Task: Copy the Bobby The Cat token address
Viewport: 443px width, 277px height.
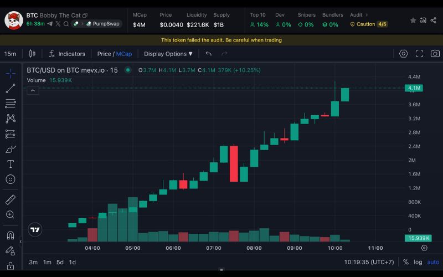Action: pyautogui.click(x=85, y=16)
